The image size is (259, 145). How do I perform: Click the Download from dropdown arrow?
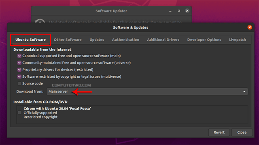coord(244,91)
